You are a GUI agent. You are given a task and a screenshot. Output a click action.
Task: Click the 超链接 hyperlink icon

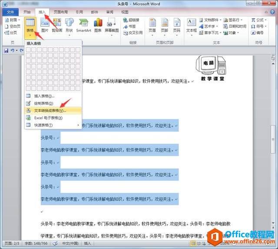tap(131, 20)
